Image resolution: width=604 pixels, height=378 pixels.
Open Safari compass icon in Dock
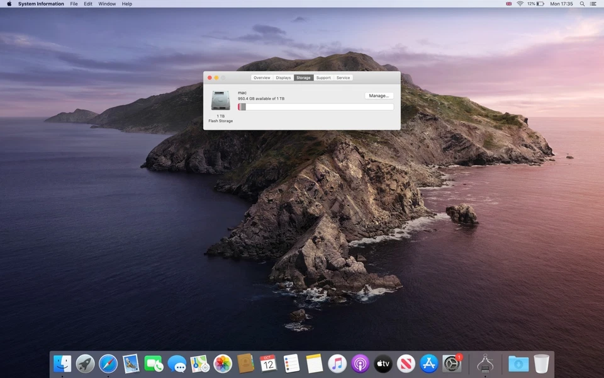pyautogui.click(x=108, y=364)
